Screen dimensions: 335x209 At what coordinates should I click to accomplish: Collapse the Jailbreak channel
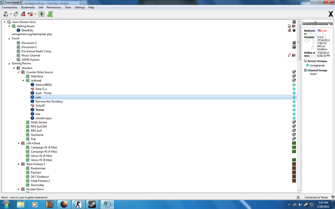[23, 80]
